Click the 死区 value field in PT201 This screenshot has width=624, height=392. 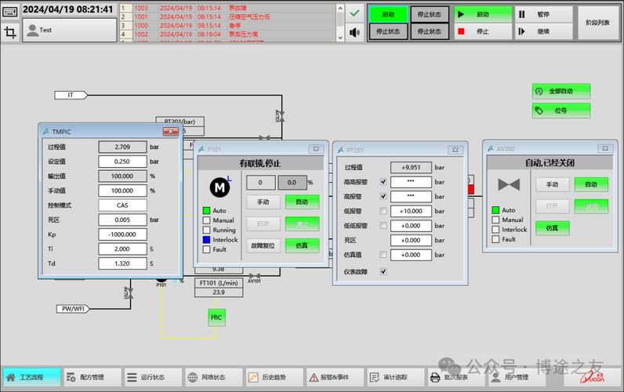(411, 241)
